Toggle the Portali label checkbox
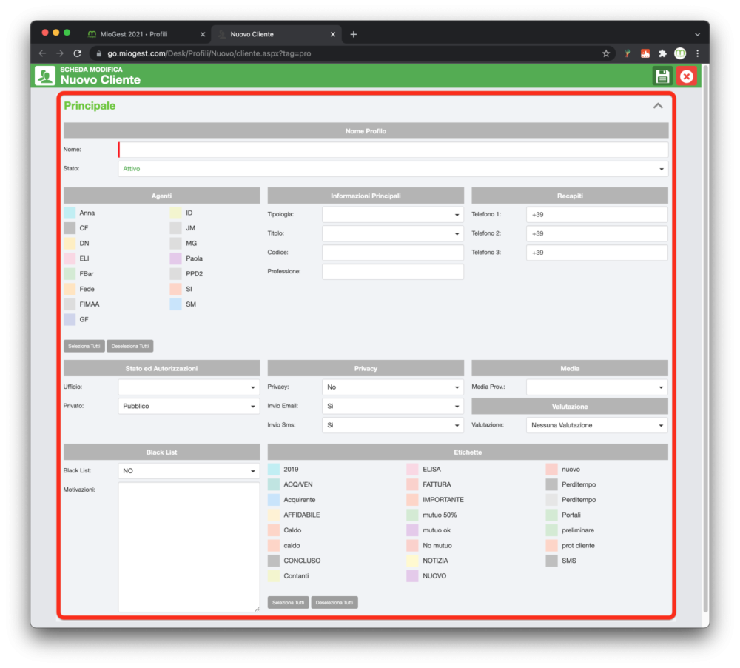 click(x=552, y=515)
